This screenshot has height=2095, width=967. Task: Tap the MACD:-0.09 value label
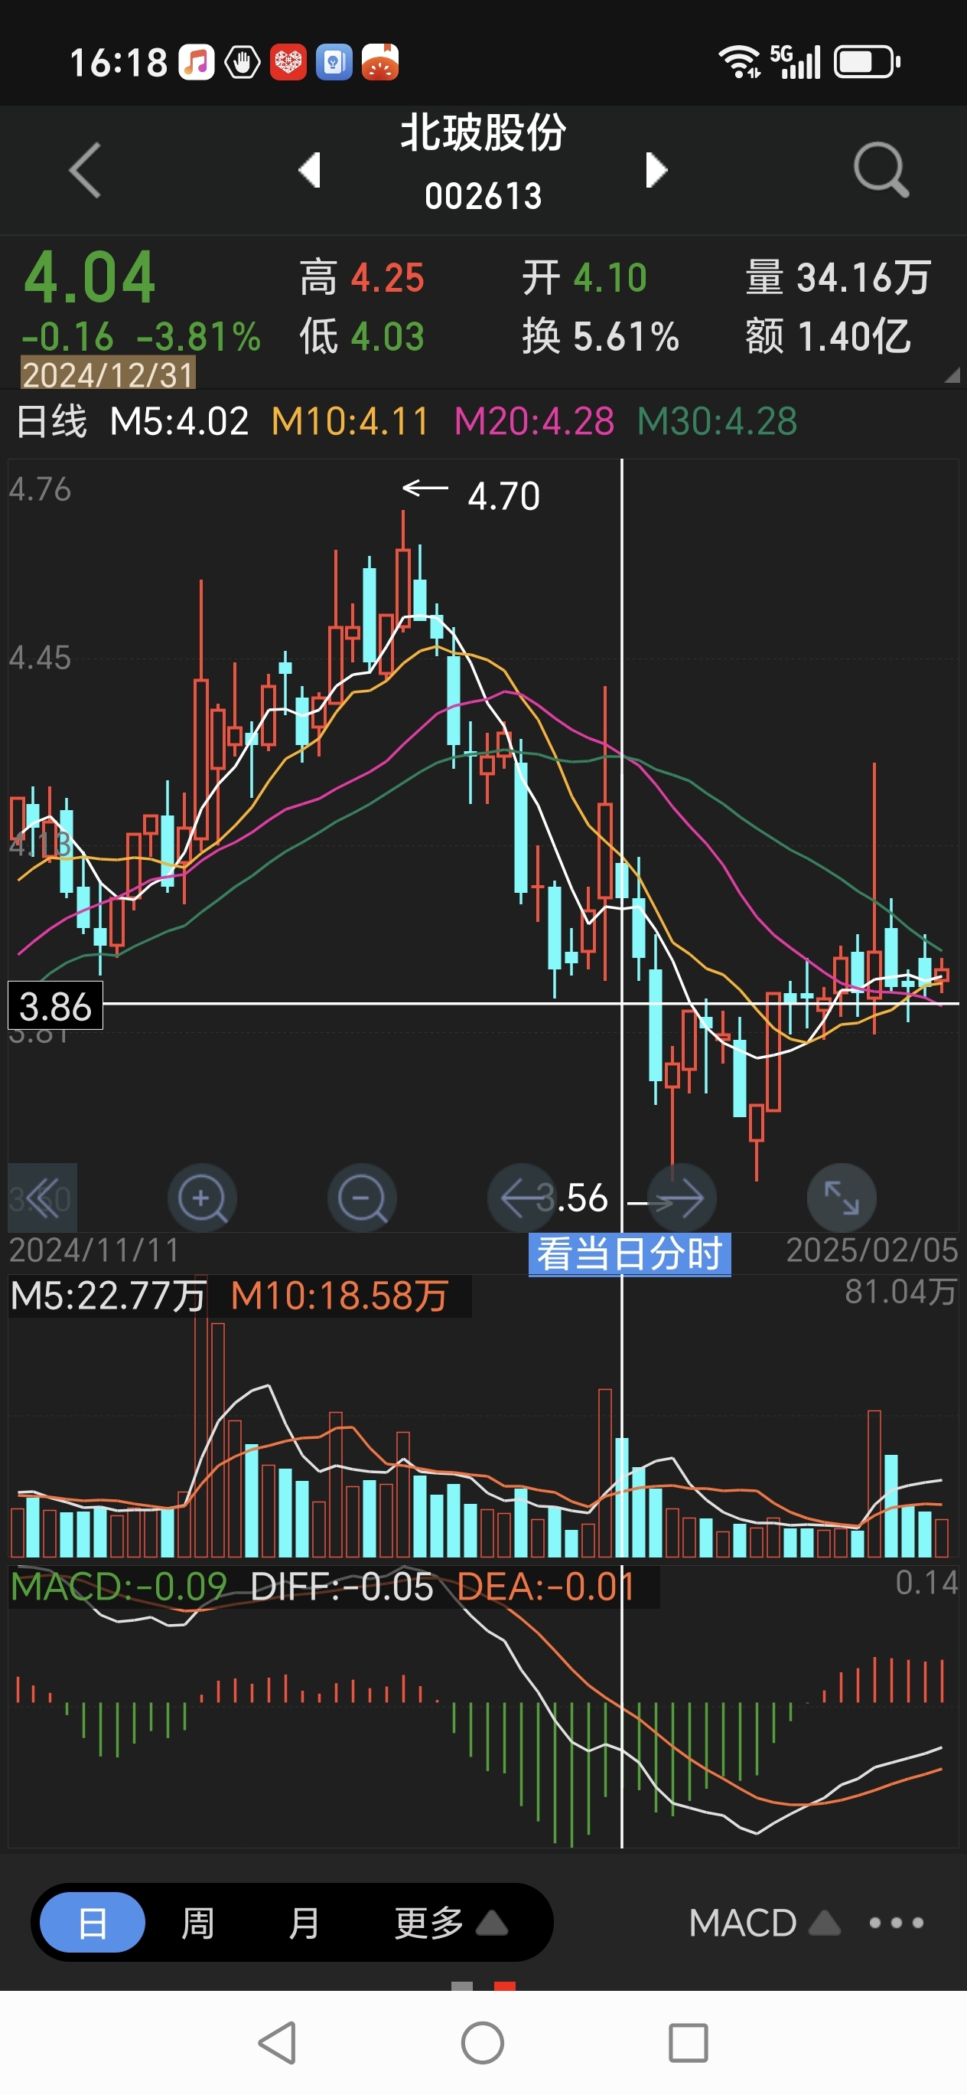coord(119,1586)
